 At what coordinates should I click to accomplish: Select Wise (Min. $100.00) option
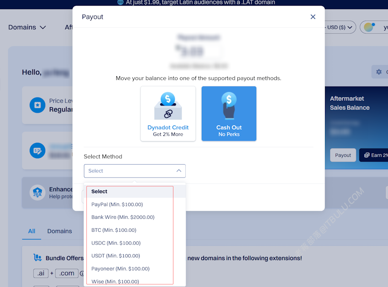point(135,282)
